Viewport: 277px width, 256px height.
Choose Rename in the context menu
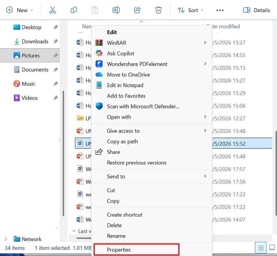152,236
